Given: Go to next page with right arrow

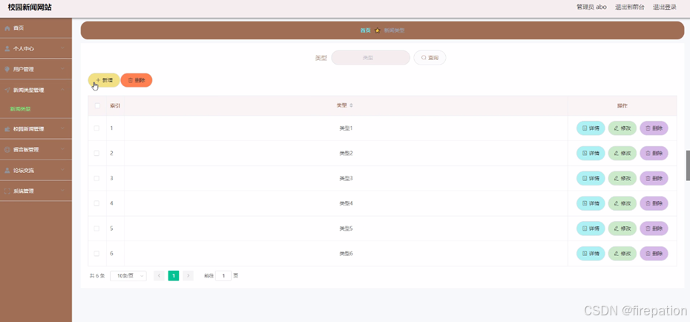Looking at the screenshot, I should tap(188, 276).
